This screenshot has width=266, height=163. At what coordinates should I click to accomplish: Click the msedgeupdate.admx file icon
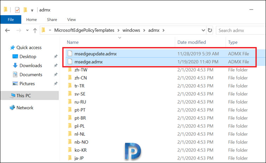tap(70, 53)
